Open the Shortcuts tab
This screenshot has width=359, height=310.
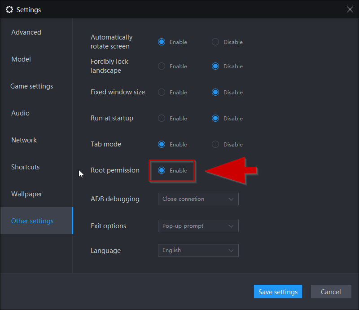coord(26,167)
